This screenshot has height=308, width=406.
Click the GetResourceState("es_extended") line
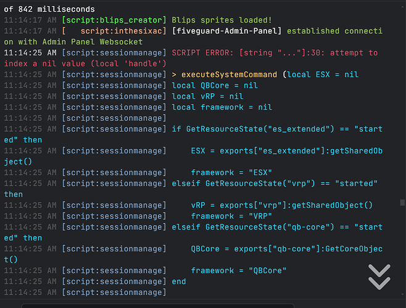tap(276, 129)
